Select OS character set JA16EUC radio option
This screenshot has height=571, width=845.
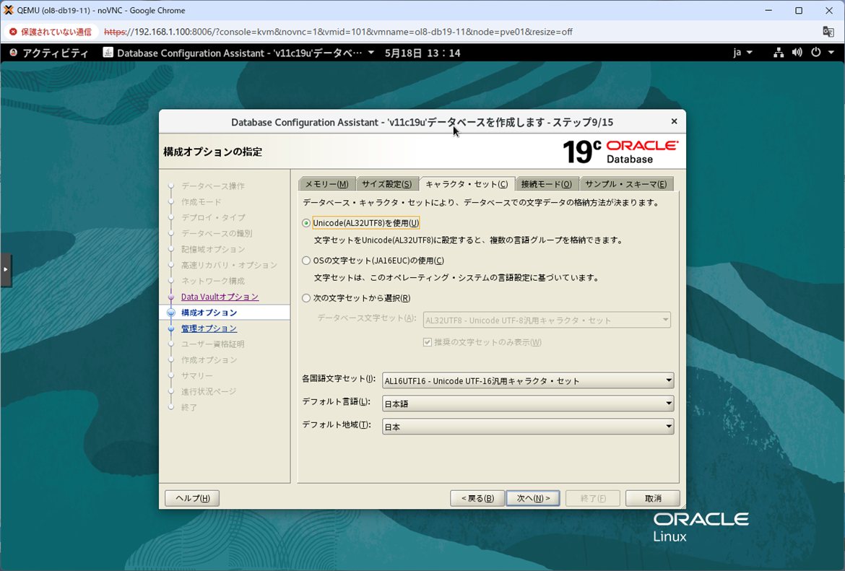(x=306, y=261)
